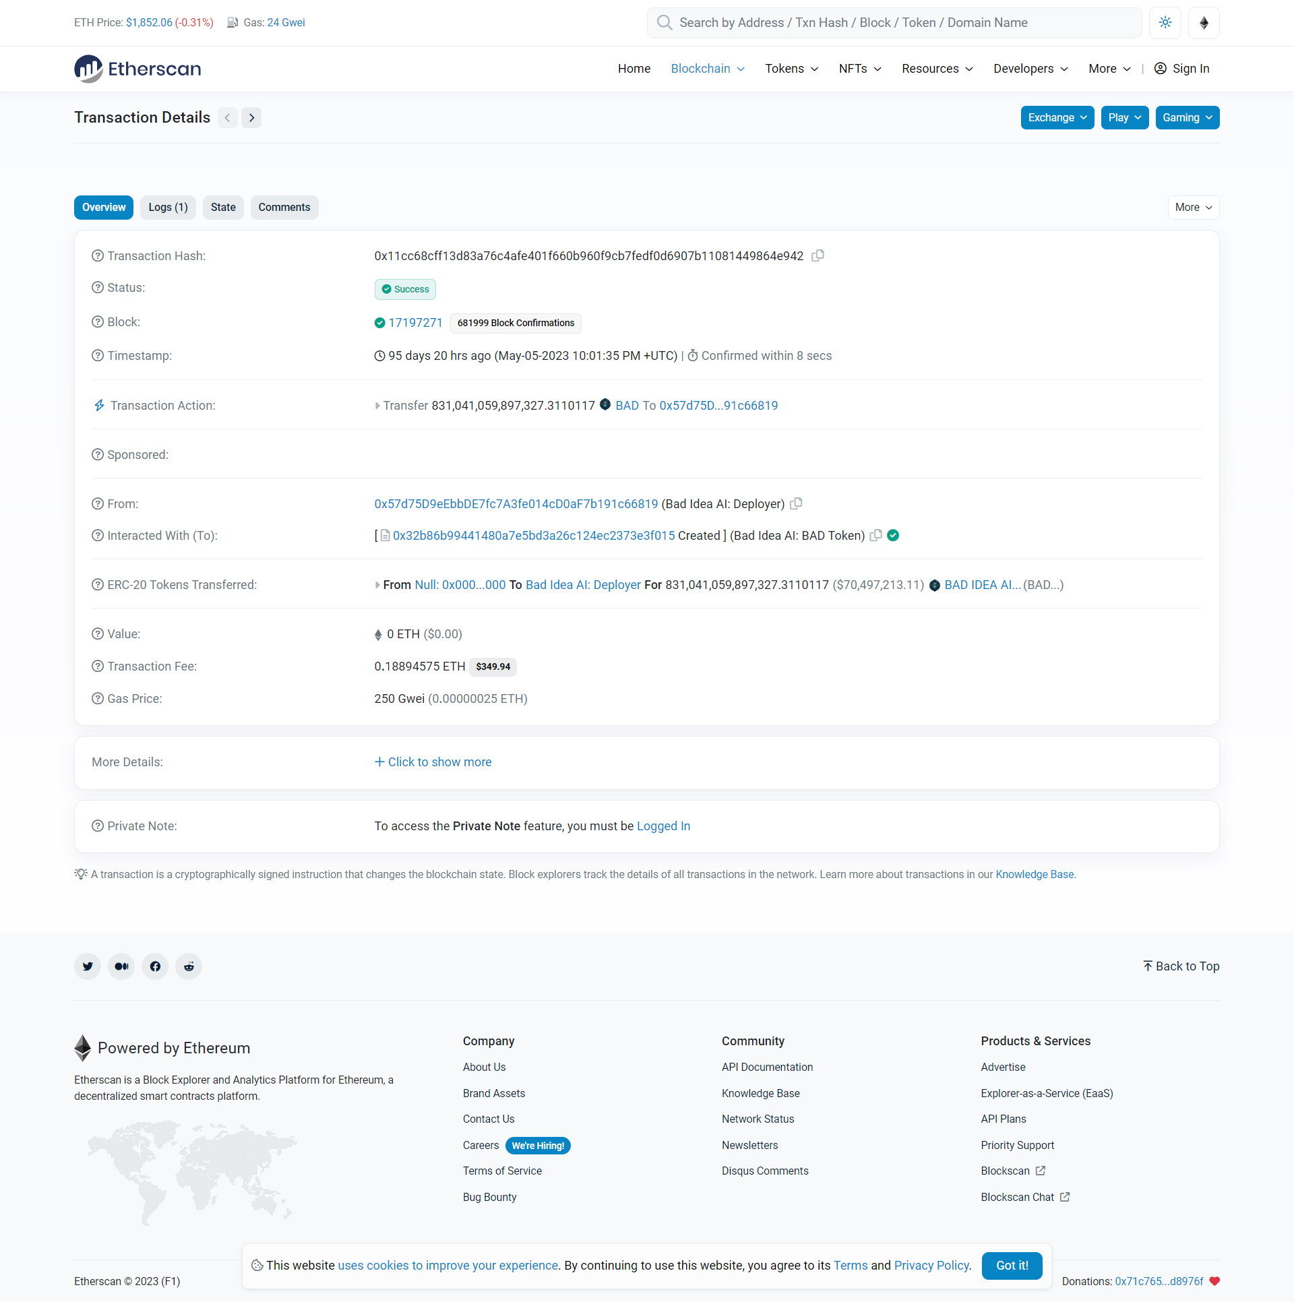Expand the Transaction Action details arrow
1294x1302 pixels.
[377, 406]
